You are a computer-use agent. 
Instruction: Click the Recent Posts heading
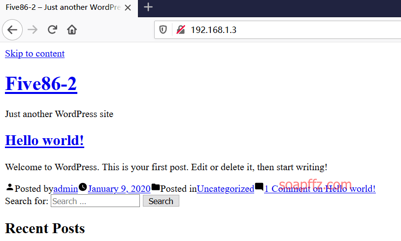click(45, 228)
